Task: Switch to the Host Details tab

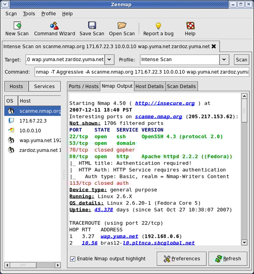Action: pos(150,86)
